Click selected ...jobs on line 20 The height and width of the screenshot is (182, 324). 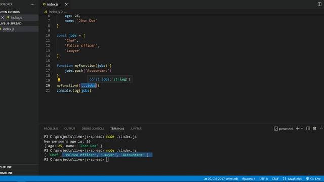click(x=88, y=85)
